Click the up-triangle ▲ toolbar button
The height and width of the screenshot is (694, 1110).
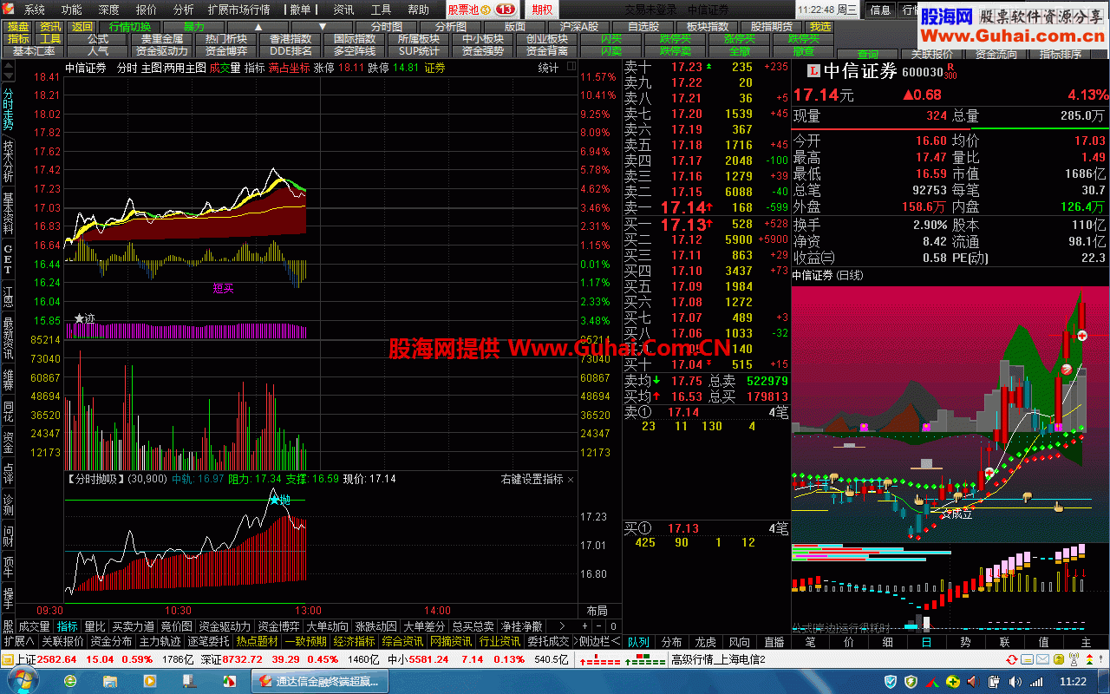[258, 27]
